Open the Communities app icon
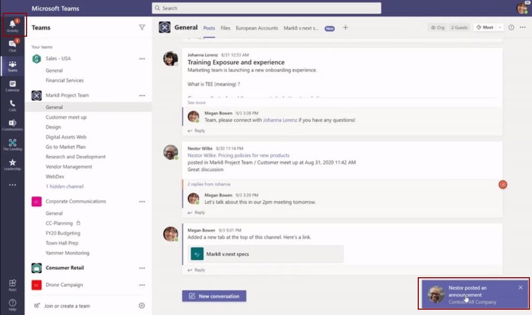The height and width of the screenshot is (315, 532). tap(12, 125)
